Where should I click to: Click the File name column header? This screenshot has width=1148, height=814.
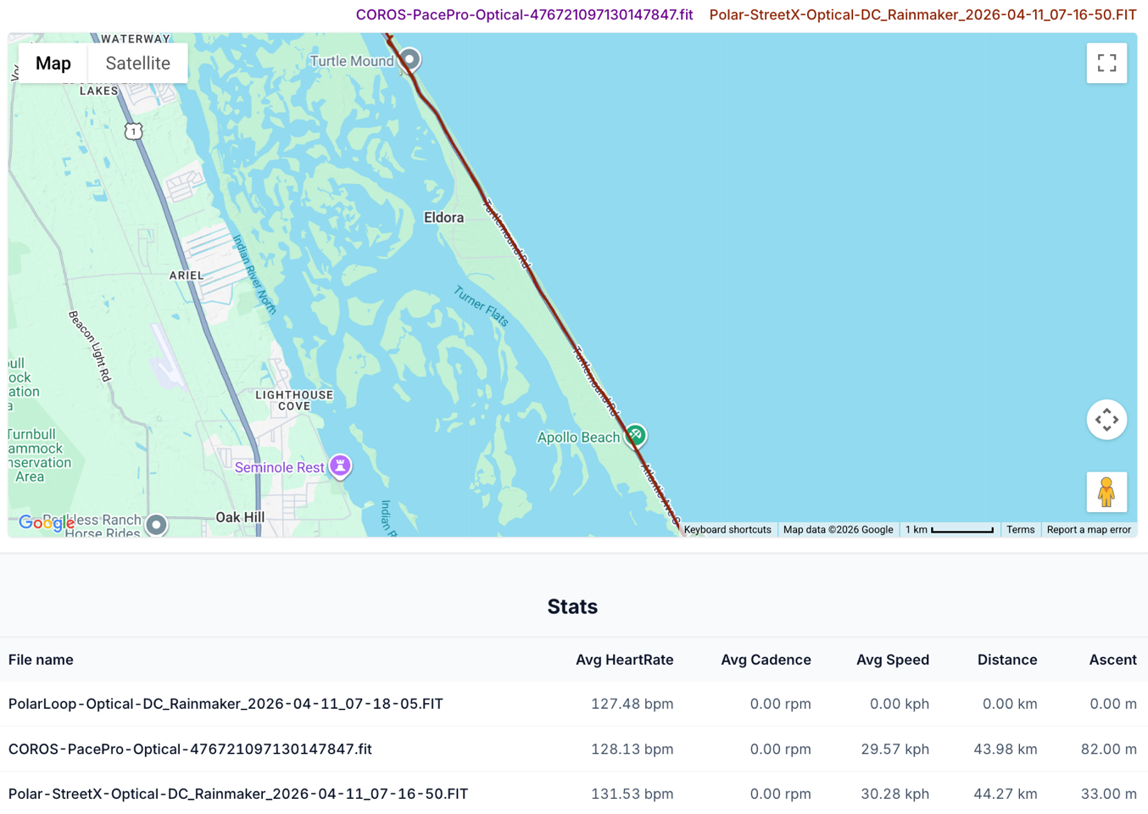click(x=41, y=660)
